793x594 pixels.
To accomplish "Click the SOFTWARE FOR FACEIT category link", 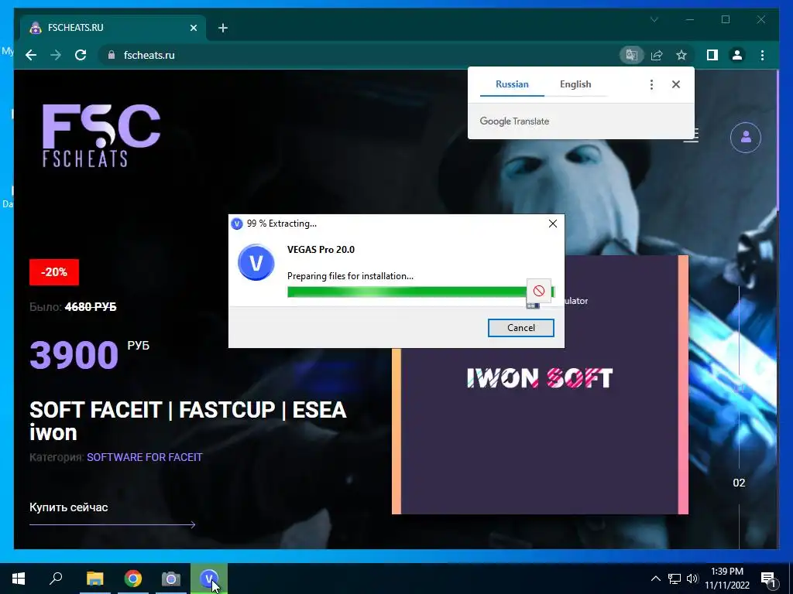I will pos(145,457).
